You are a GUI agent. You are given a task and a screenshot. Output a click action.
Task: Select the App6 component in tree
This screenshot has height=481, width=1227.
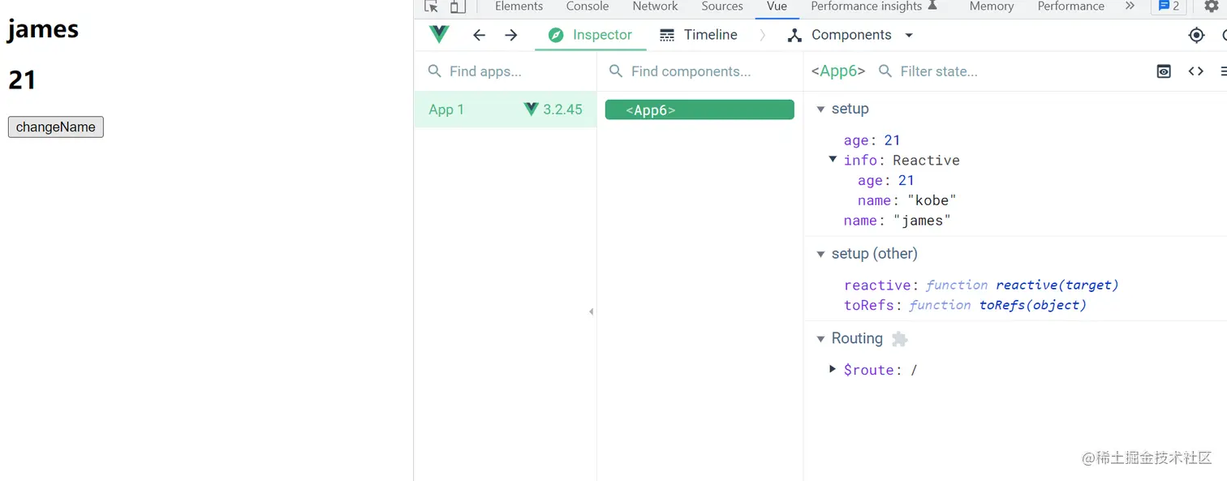(x=700, y=110)
